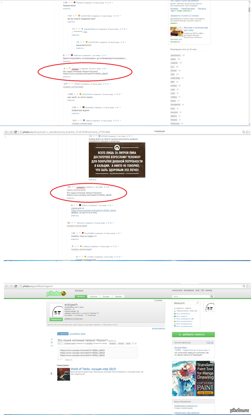
Task: Switch to the Лучшее tab
Action: coord(106,296)
